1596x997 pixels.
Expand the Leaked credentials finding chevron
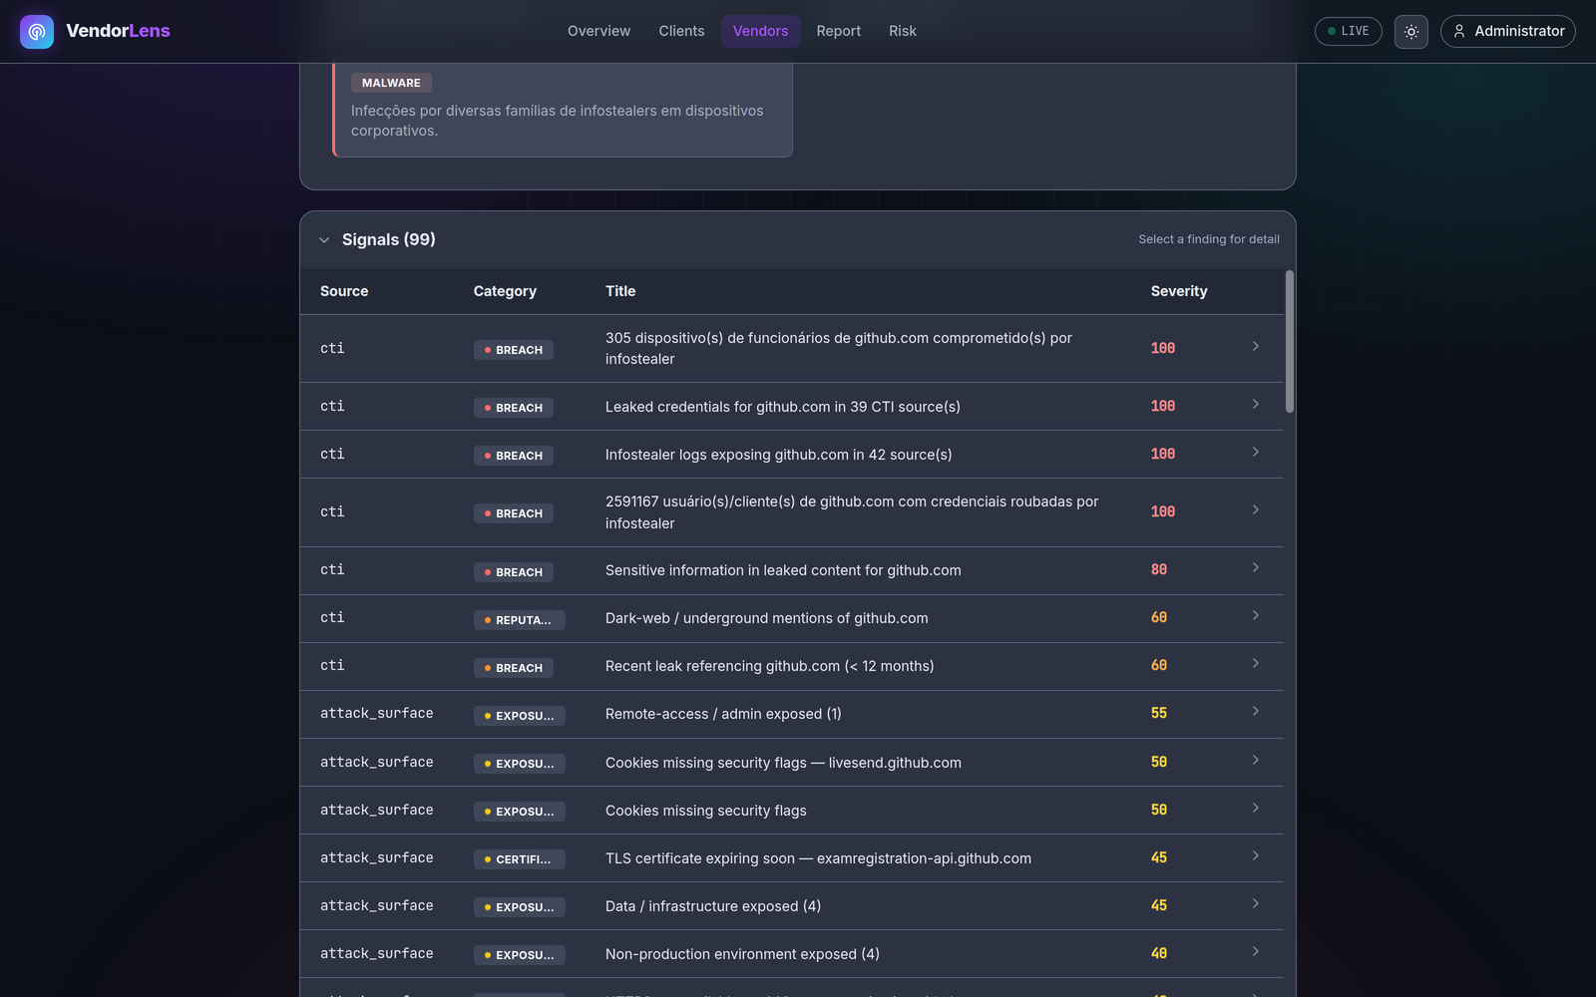(1256, 404)
